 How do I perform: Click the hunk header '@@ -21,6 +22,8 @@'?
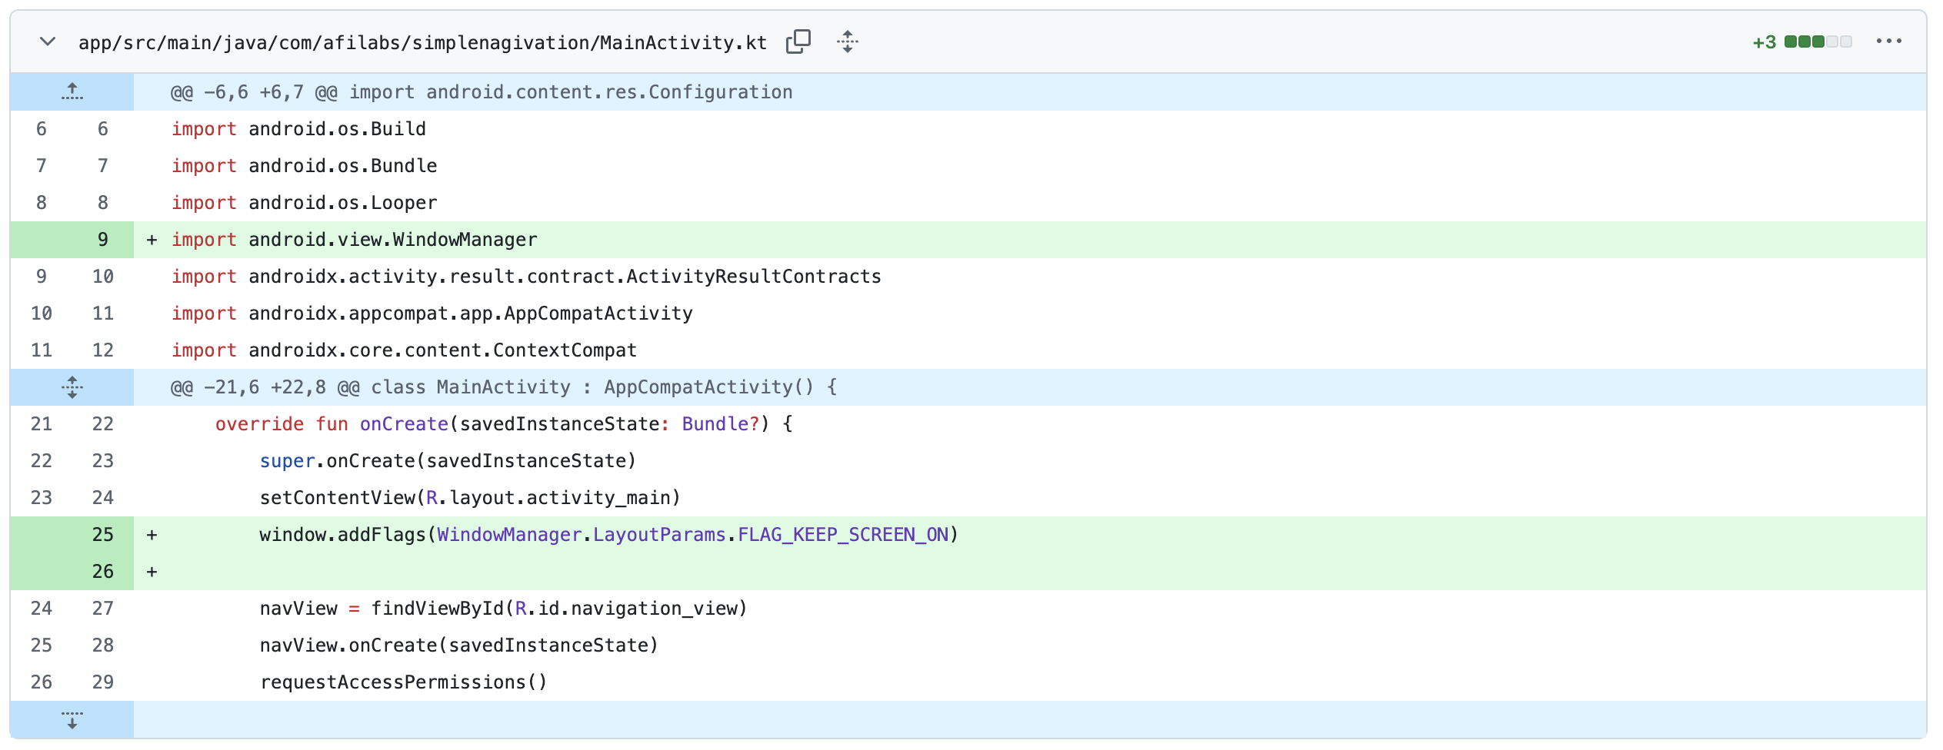[504, 387]
